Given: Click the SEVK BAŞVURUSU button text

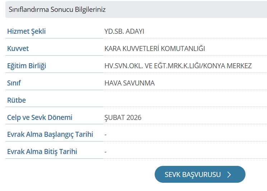Looking at the screenshot, I should [193, 175].
